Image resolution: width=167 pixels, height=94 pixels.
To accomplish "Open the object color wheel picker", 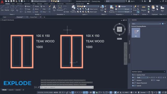I will tap(116, 7).
